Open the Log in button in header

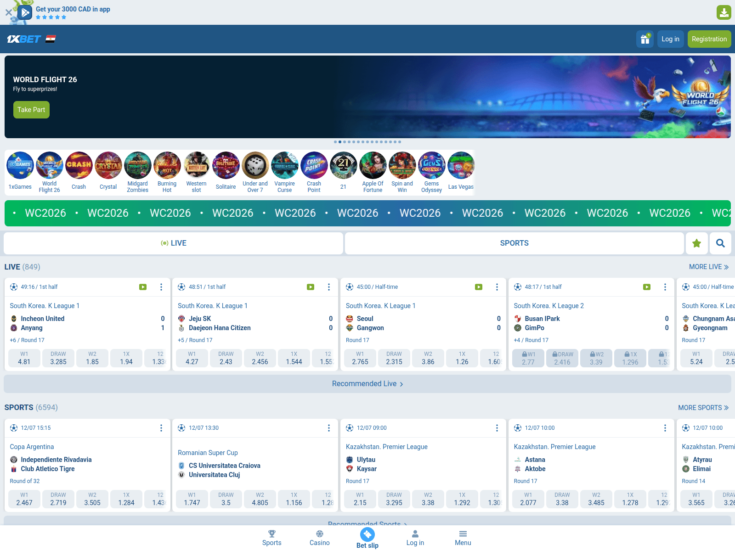pos(670,39)
